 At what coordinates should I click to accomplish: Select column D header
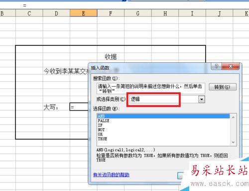[56, 13]
